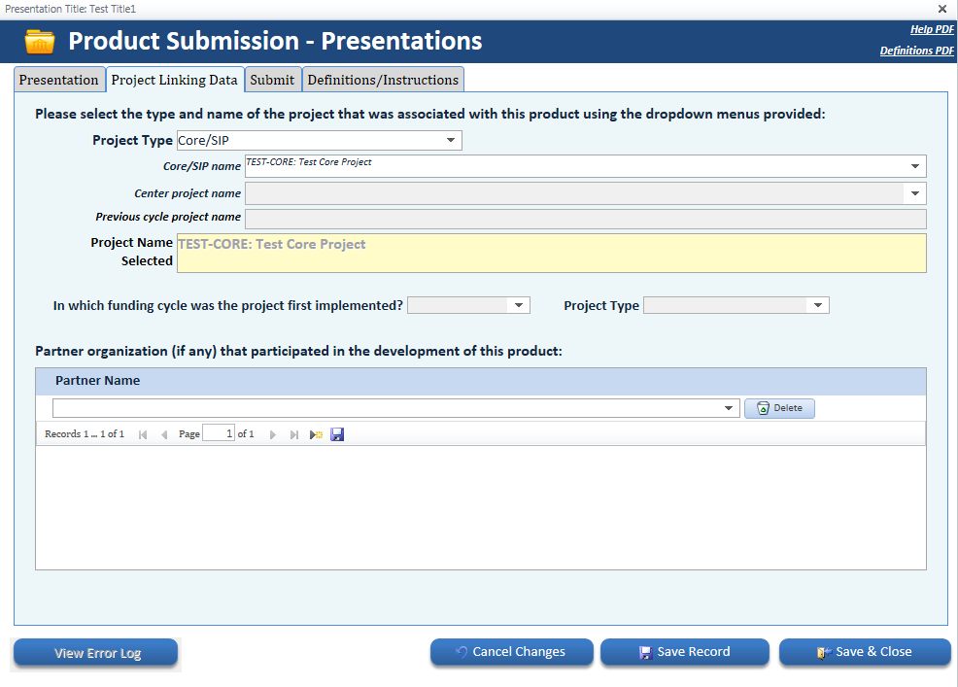958x687 pixels.
Task: Click the Save & Close button
Action: pyautogui.click(x=865, y=652)
